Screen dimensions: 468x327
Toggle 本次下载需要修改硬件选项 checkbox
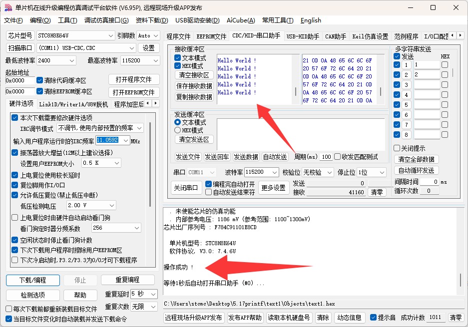coord(14,117)
